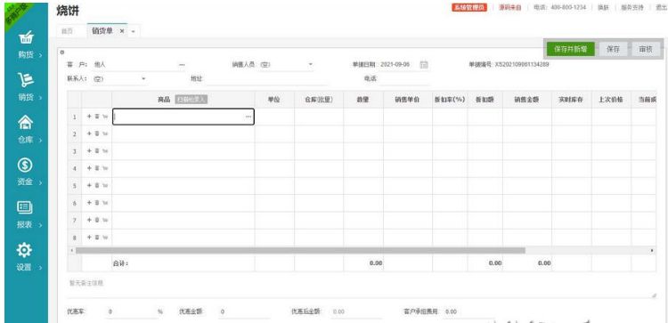Delete row 4 with its trash icon

coord(97,168)
